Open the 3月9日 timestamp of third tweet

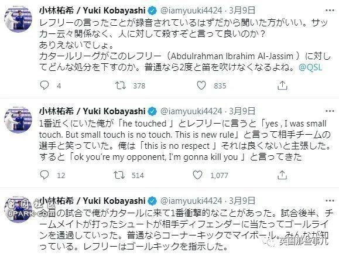pos(242,201)
